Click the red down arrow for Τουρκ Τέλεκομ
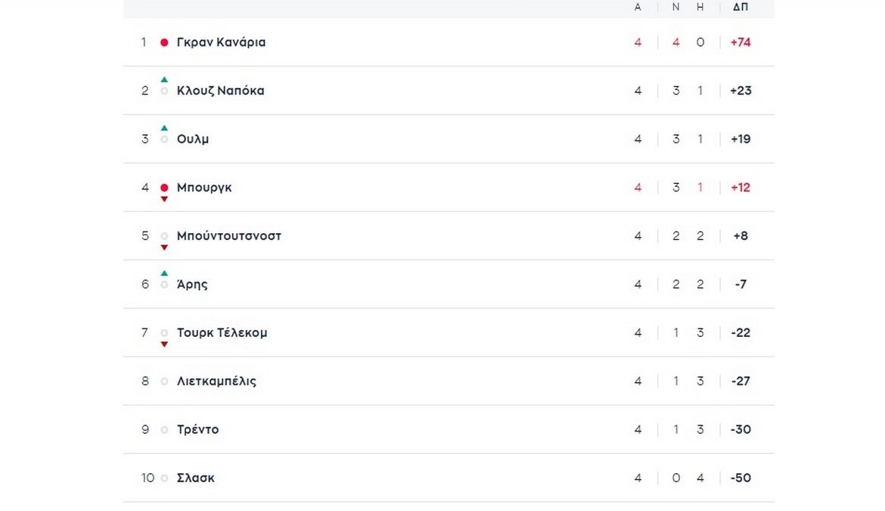 tap(164, 344)
